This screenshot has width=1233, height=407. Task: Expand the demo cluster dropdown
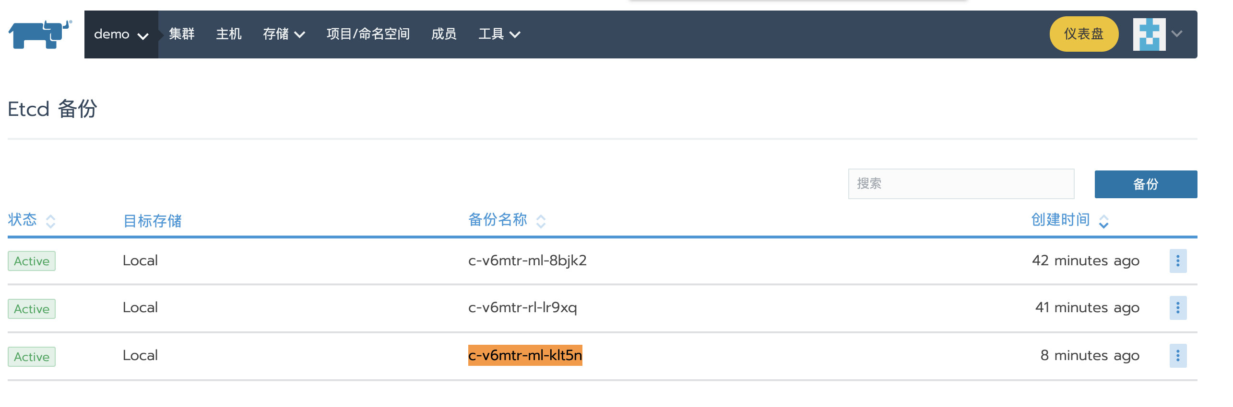coord(121,34)
